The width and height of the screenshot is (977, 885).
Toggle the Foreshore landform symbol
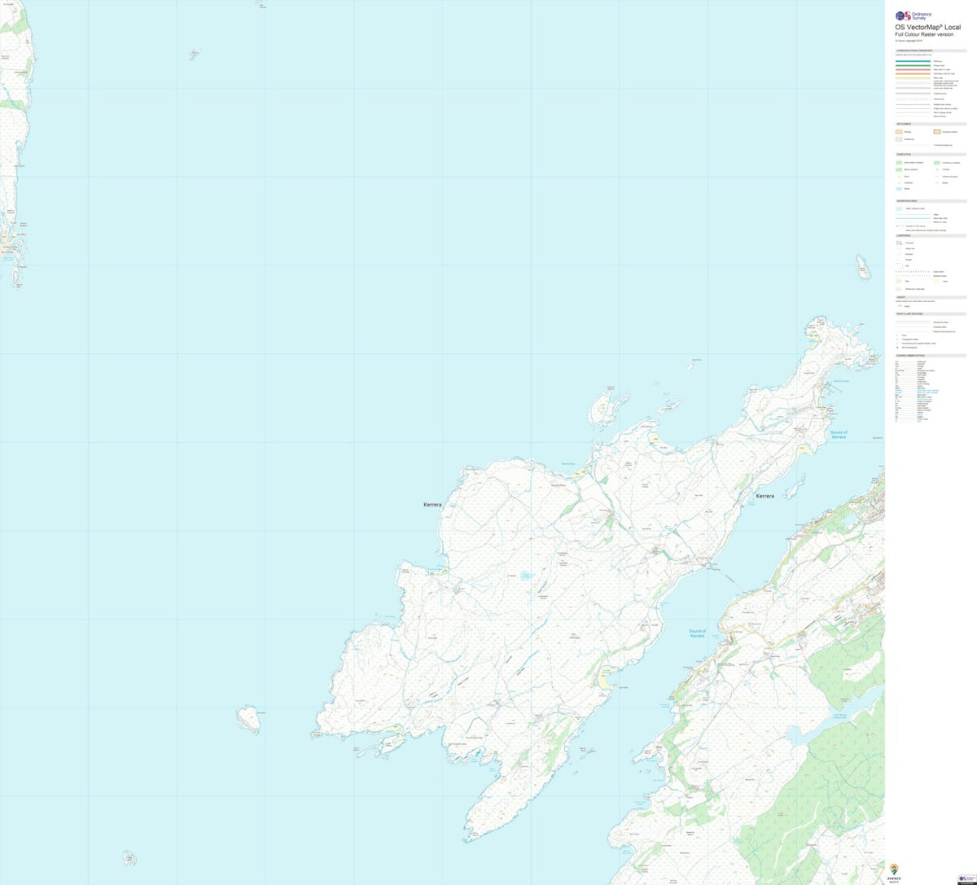click(899, 289)
